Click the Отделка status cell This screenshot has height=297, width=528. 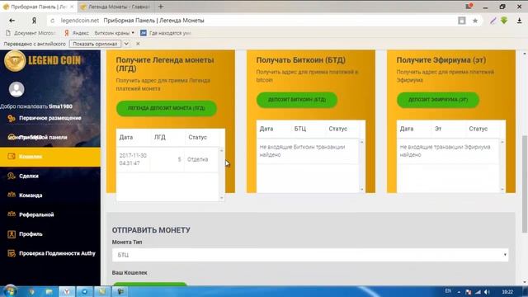point(198,159)
